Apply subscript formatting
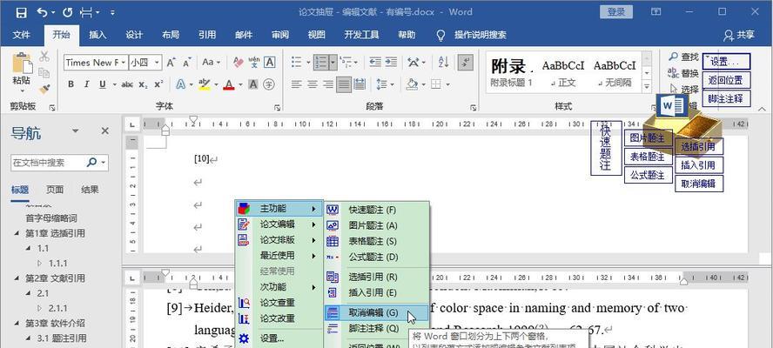Screen dimensions: 773x348 click(x=143, y=84)
